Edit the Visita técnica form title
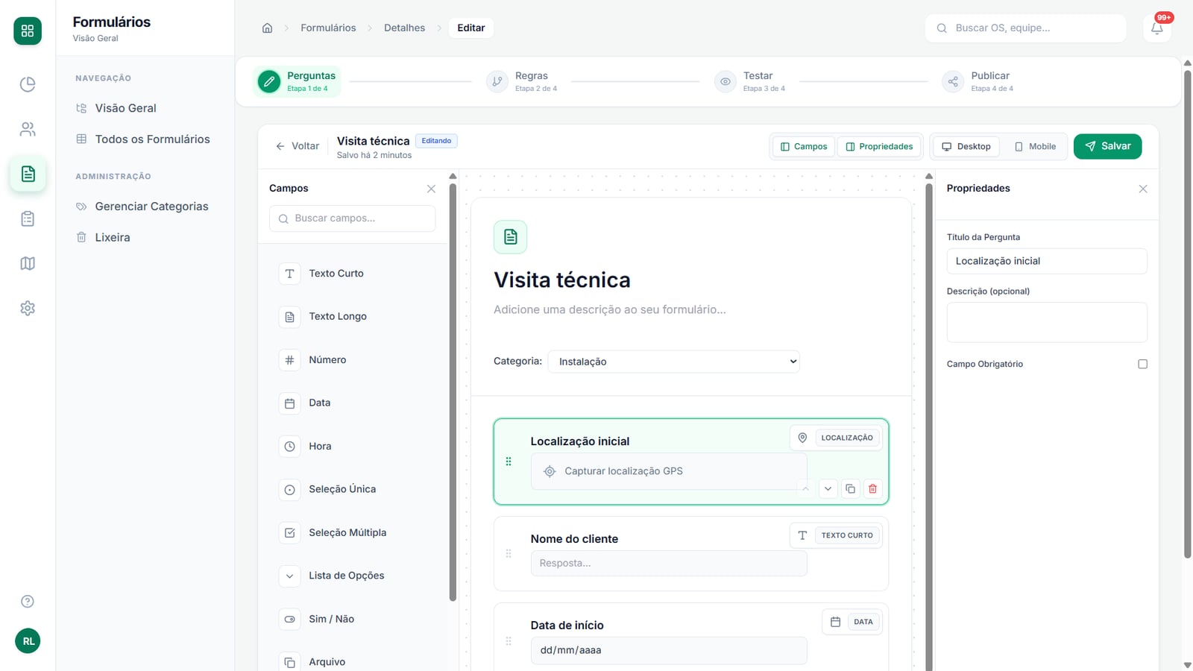1193x671 pixels. [x=562, y=280]
